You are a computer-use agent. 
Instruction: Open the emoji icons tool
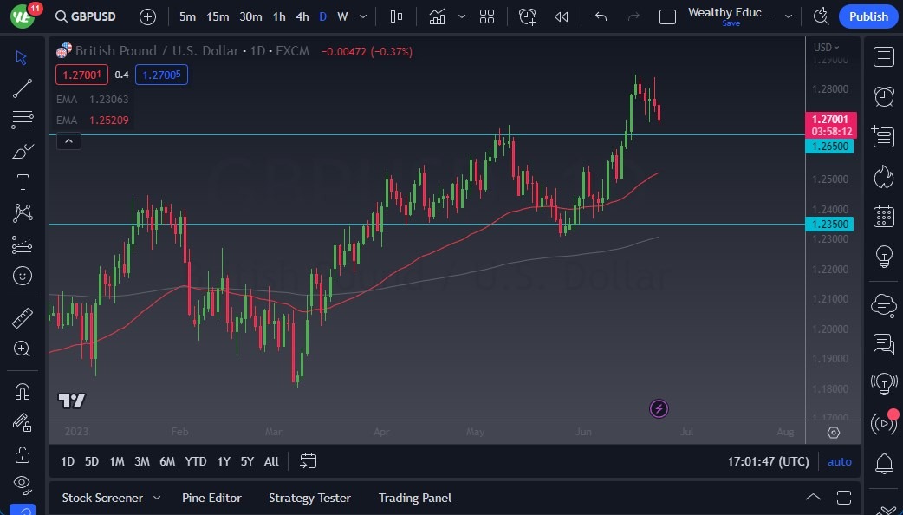23,276
